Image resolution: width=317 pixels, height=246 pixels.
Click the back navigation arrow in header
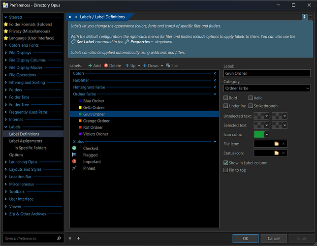pos(70,17)
